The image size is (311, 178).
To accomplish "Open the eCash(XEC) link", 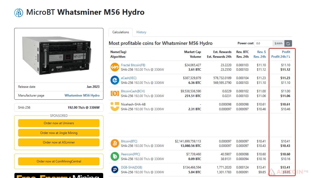I will click(129, 78).
